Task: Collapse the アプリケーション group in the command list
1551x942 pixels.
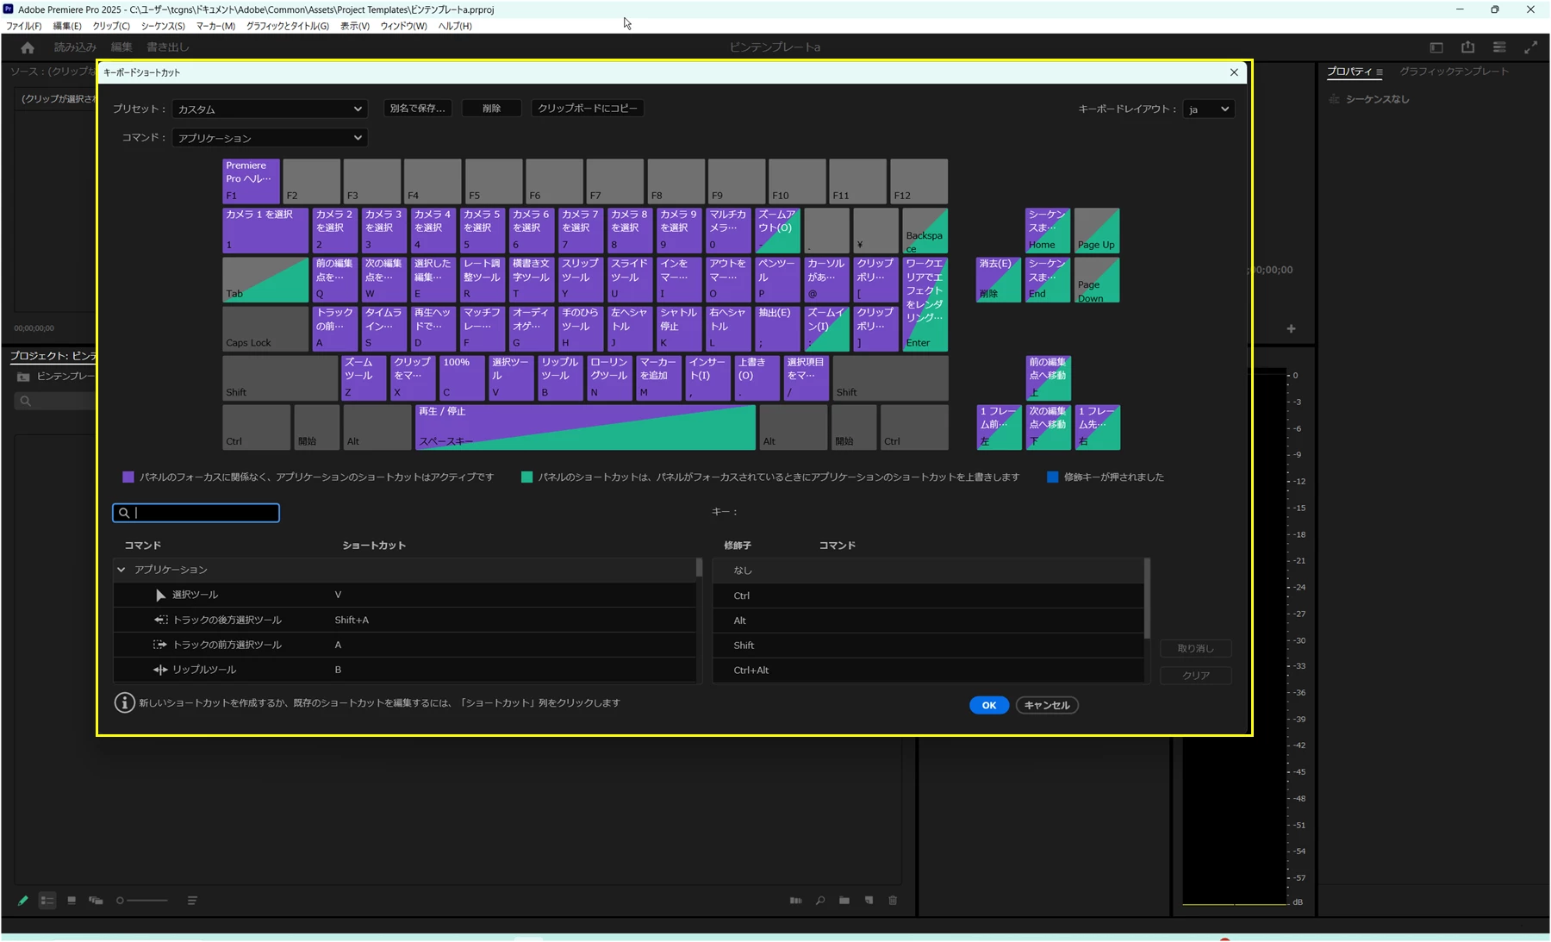Action: click(x=121, y=570)
